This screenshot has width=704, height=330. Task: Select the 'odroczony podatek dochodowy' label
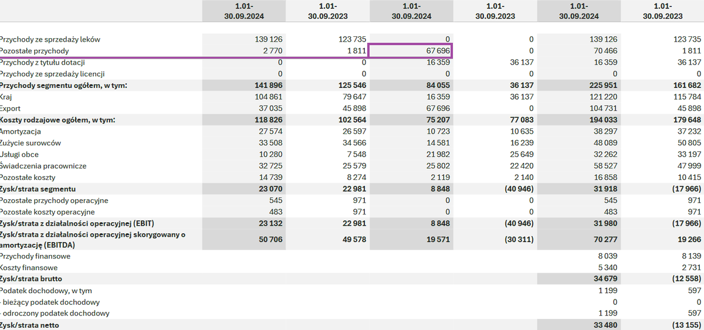pos(55,314)
